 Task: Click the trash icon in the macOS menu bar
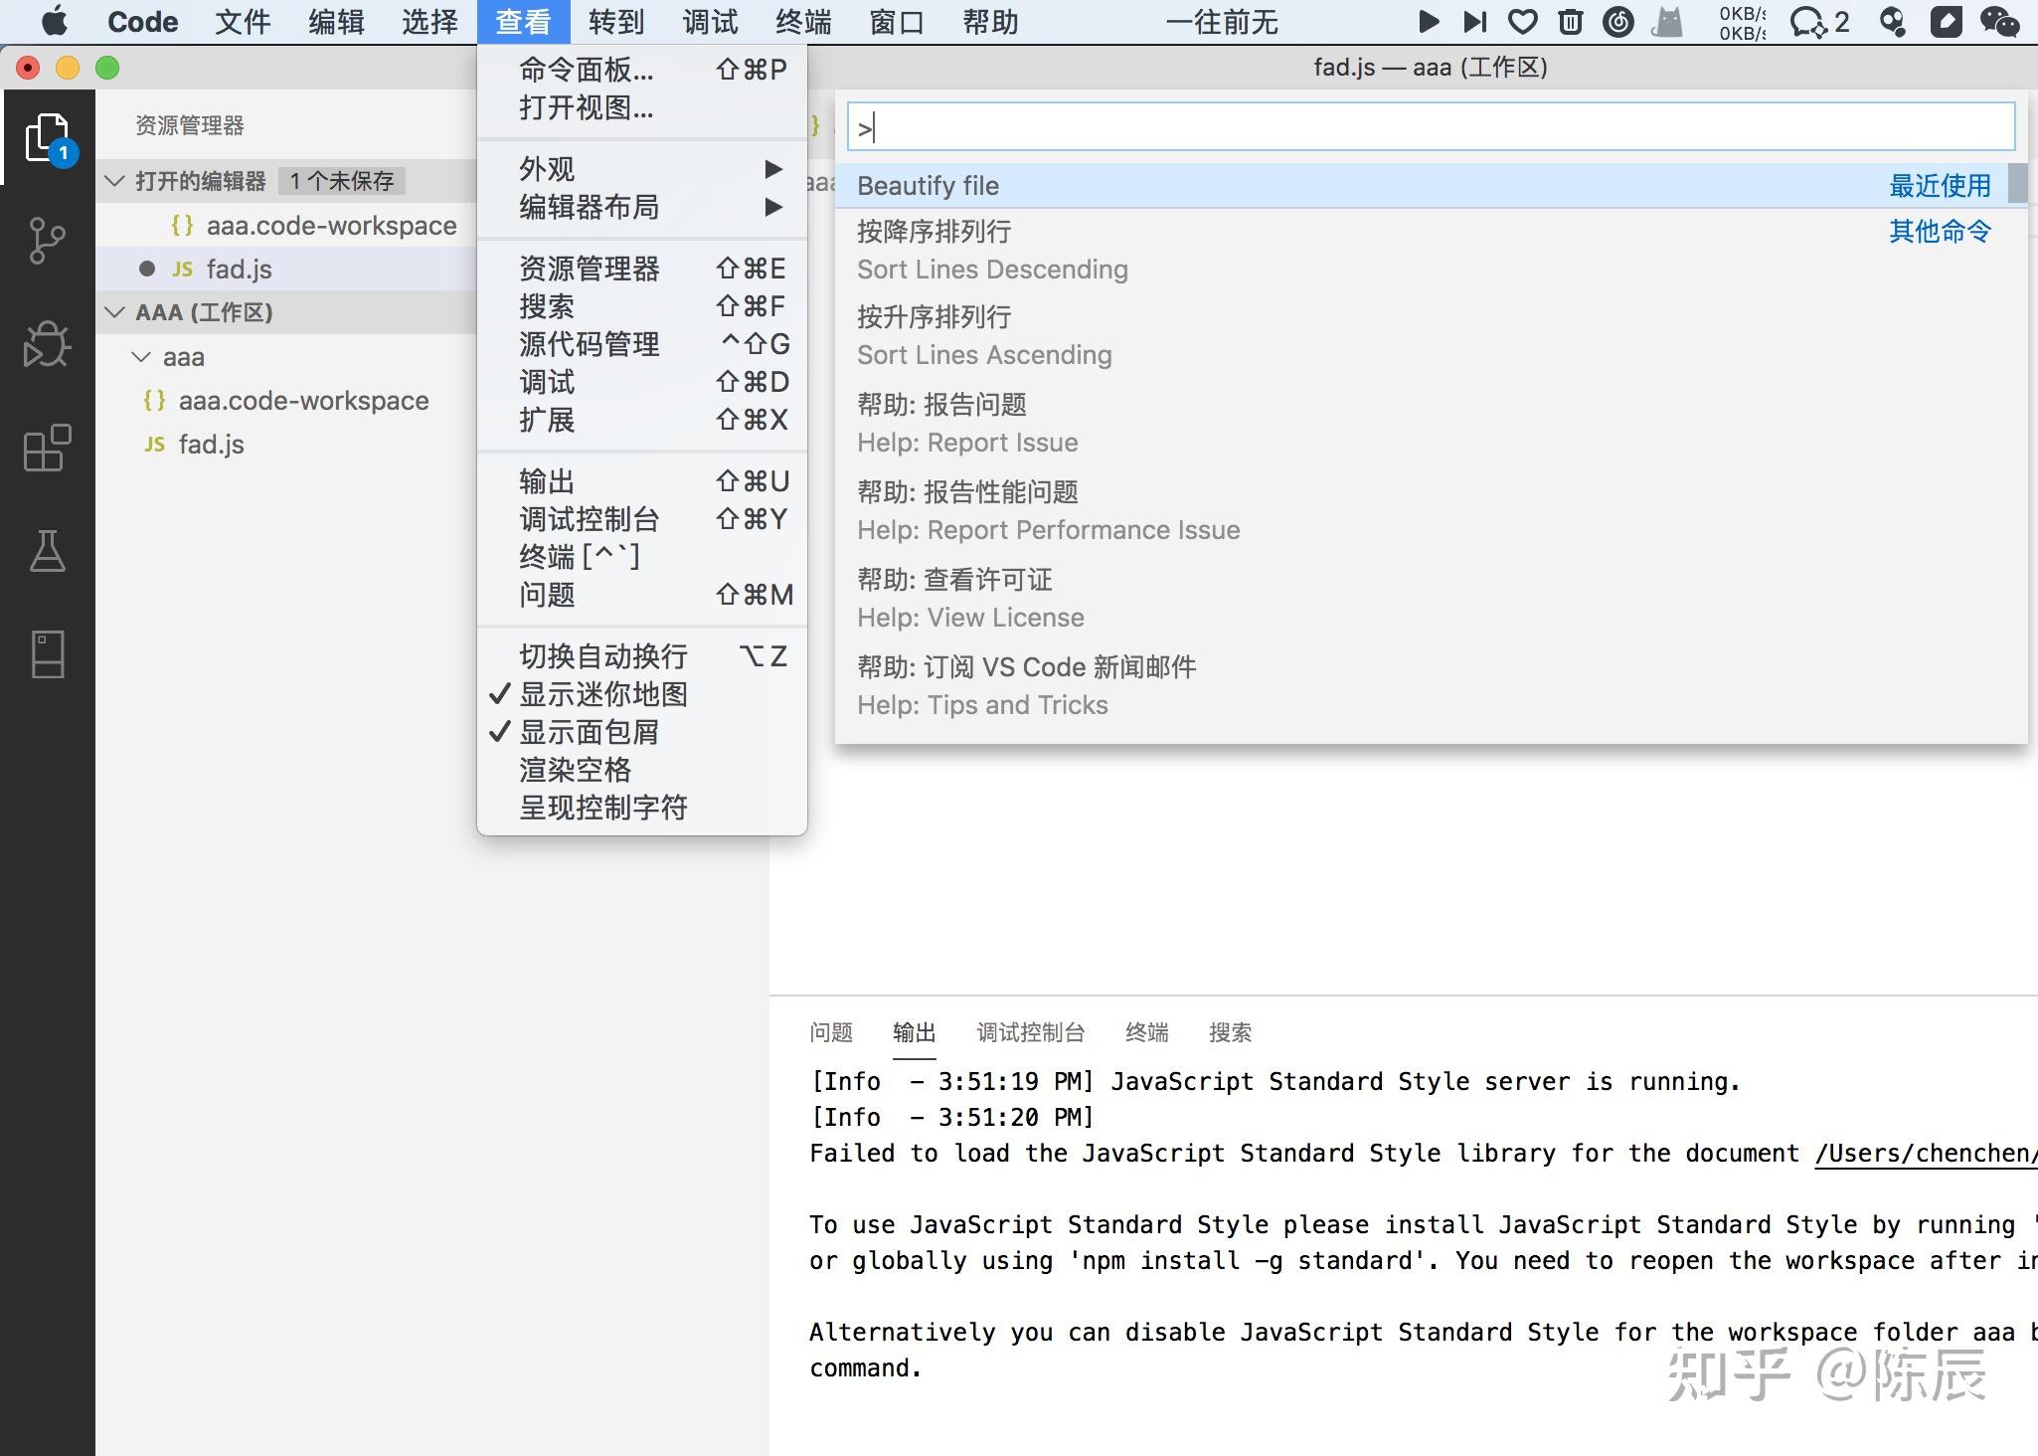[x=1570, y=22]
